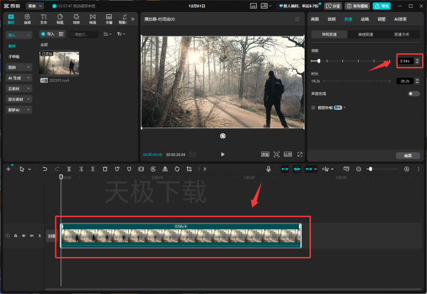Expand the AI 生成 sidebar category
This screenshot has height=294, width=427.
pos(18,77)
